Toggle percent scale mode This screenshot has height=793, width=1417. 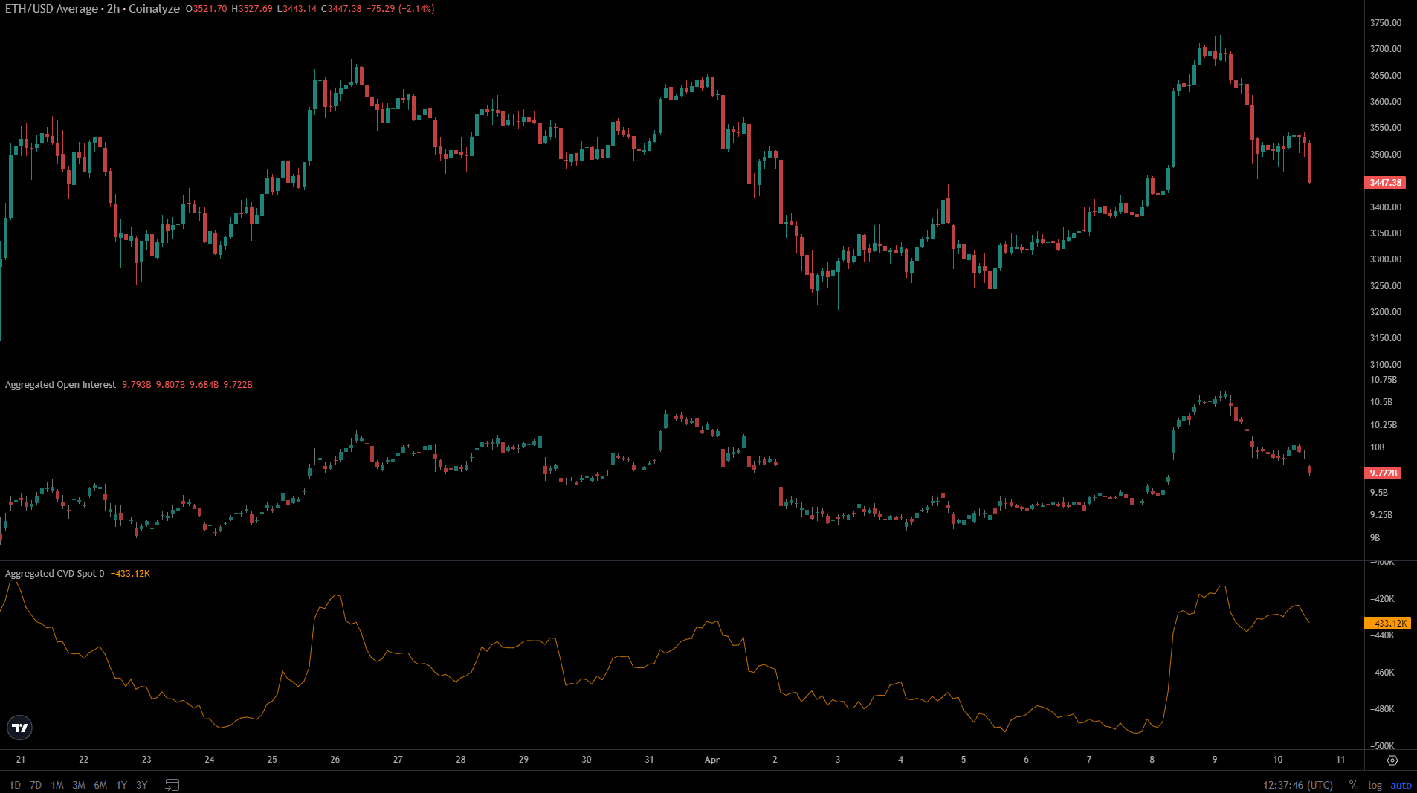click(1353, 785)
